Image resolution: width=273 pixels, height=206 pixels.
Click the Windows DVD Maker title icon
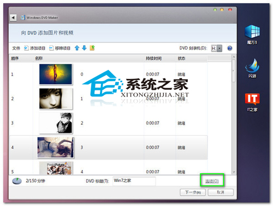pos(23,17)
